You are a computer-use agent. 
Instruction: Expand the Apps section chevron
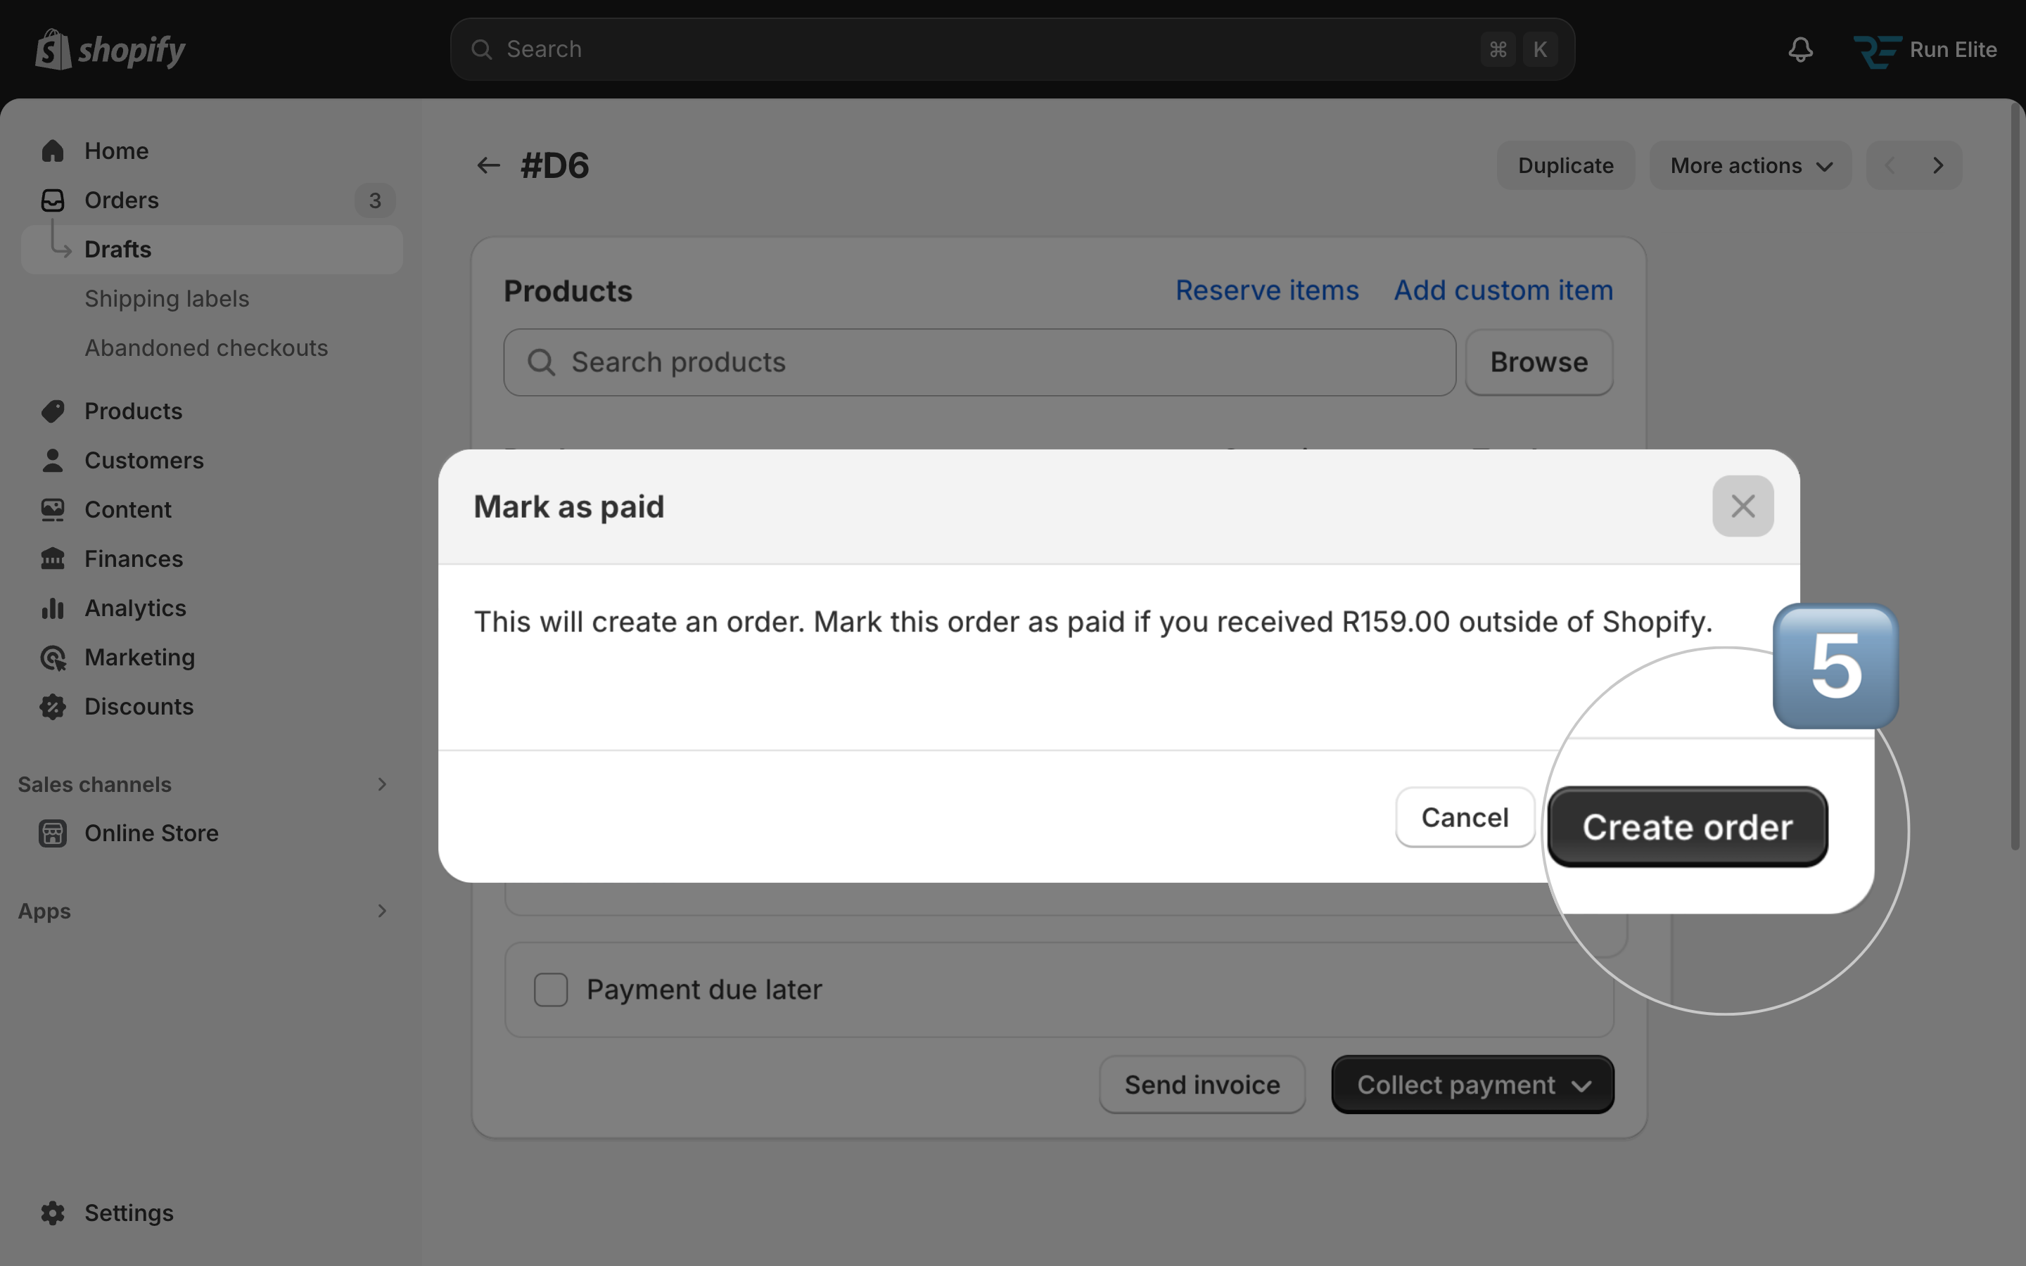tap(382, 911)
